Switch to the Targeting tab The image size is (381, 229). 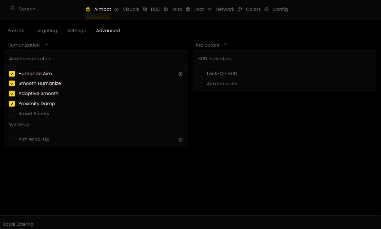pyautogui.click(x=46, y=31)
